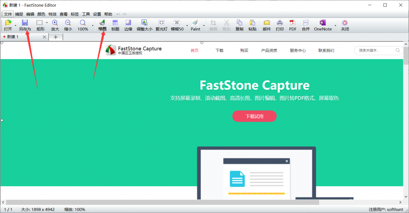The height and width of the screenshot is (213, 409).
Task: Expand dropdown arrow beside 矩形 tool
Action: (47, 23)
